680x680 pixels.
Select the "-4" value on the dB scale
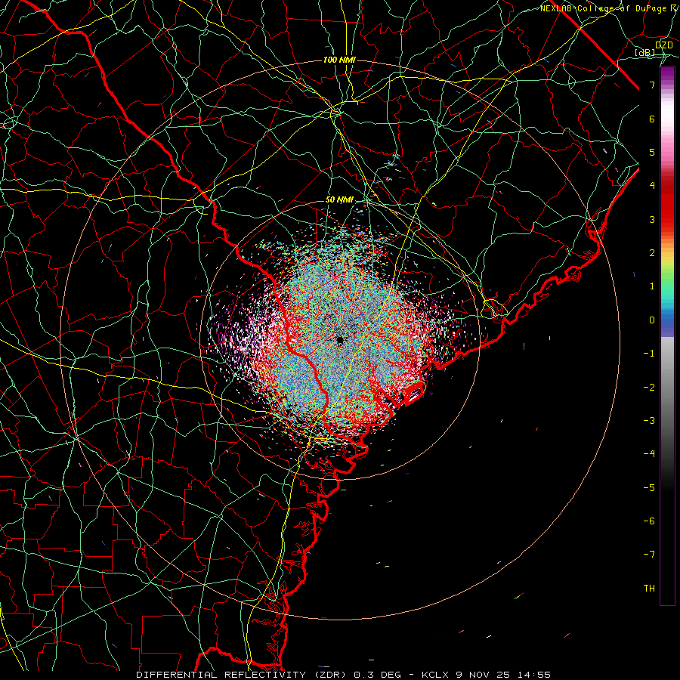click(649, 454)
